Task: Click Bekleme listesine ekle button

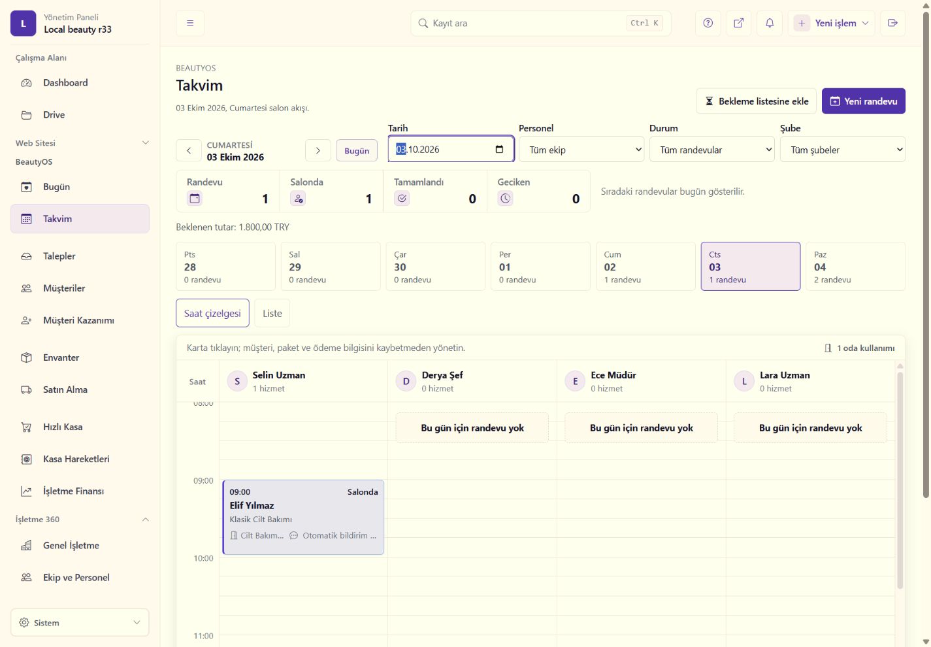Action: point(757,101)
